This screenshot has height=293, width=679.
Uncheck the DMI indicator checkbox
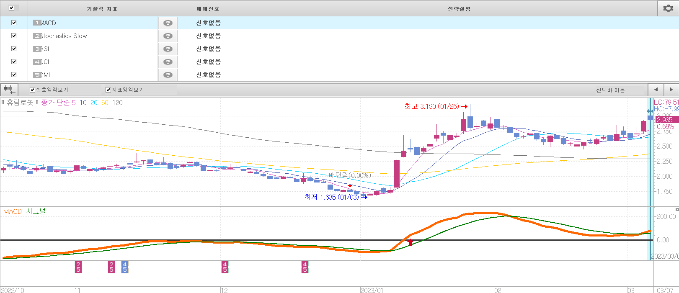pyautogui.click(x=14, y=75)
